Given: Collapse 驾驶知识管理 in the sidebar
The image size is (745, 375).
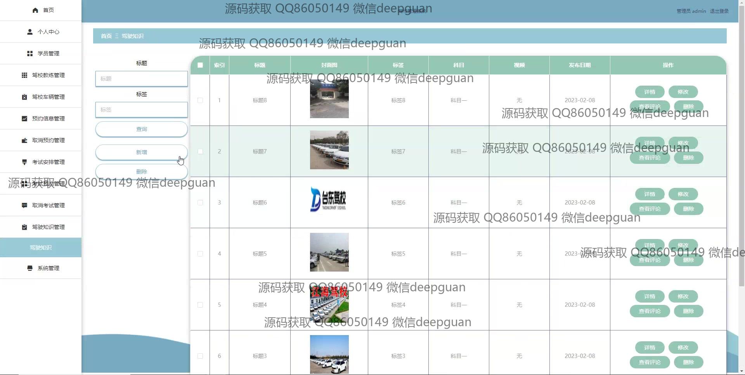Looking at the screenshot, I should pyautogui.click(x=41, y=227).
